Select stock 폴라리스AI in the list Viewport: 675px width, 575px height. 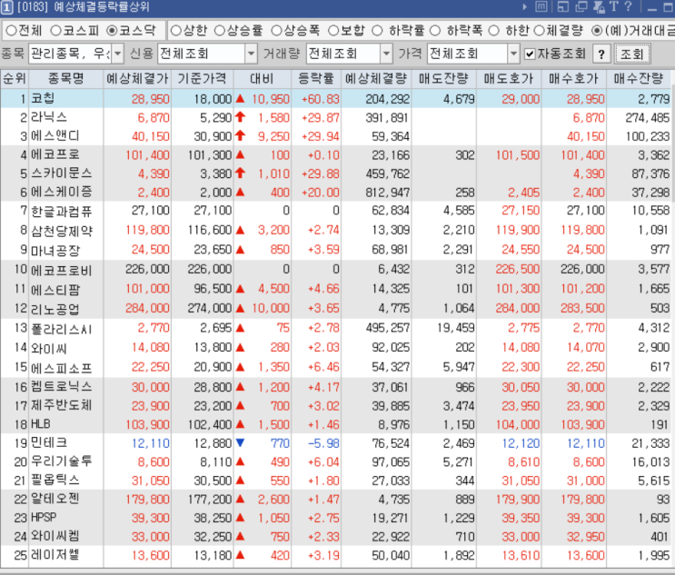coord(62,329)
